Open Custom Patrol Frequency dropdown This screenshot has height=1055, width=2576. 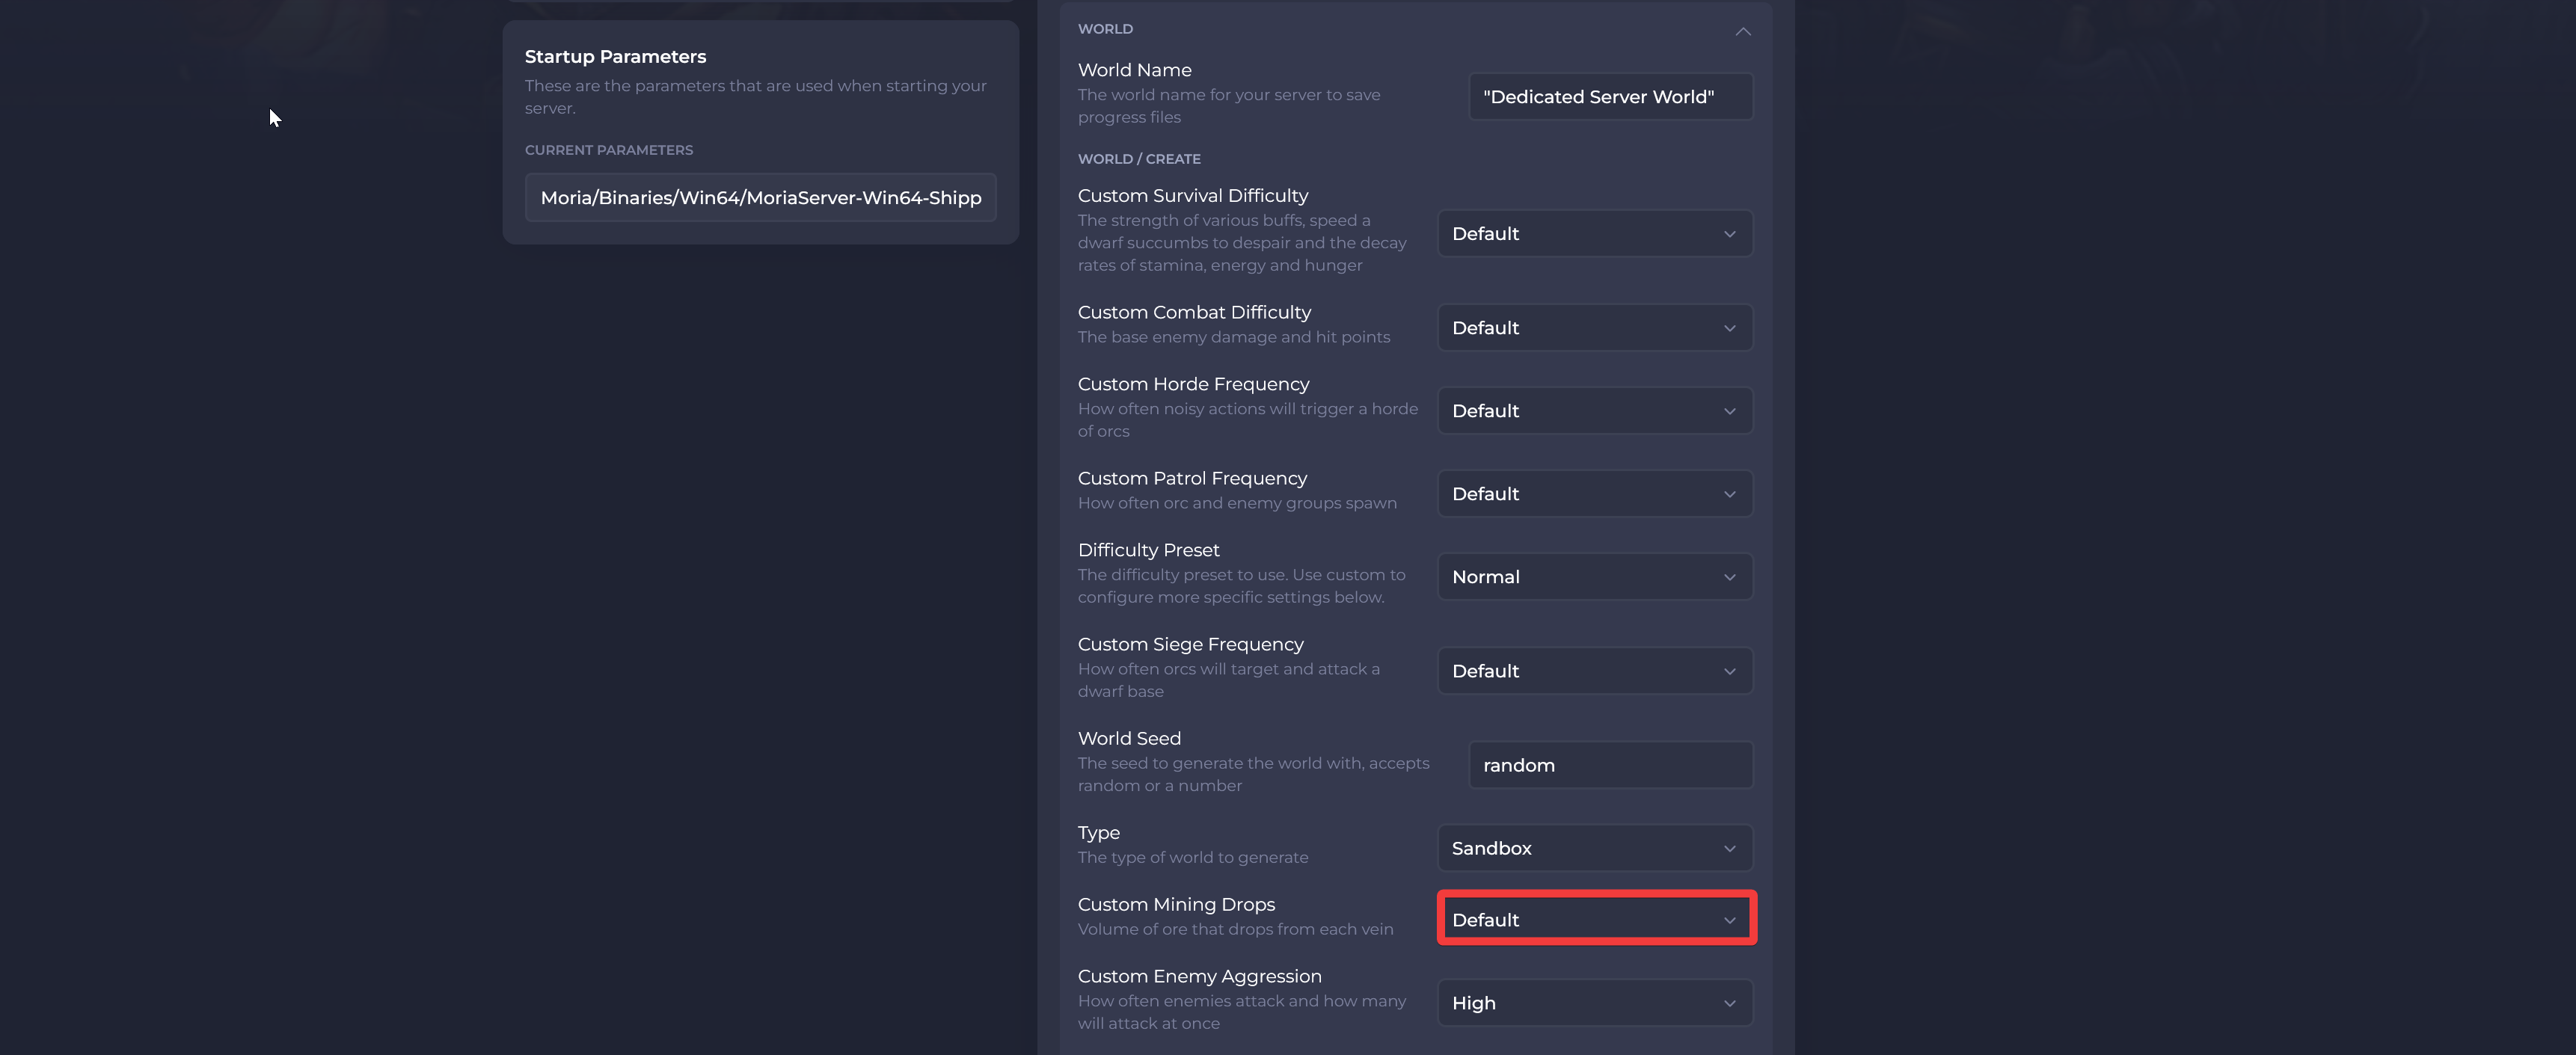tap(1594, 494)
